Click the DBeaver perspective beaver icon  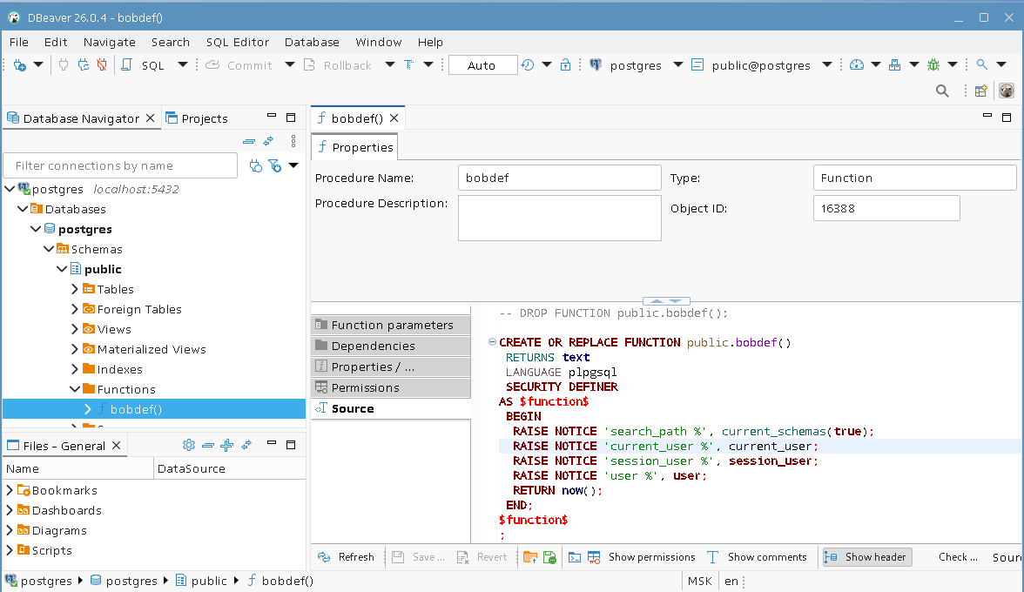(1007, 91)
